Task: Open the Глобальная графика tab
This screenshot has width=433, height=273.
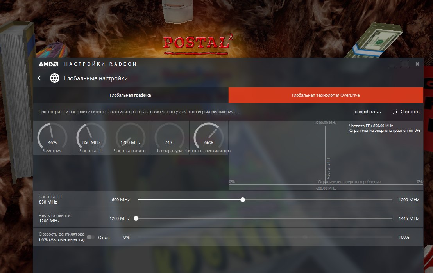Action: coord(131,95)
